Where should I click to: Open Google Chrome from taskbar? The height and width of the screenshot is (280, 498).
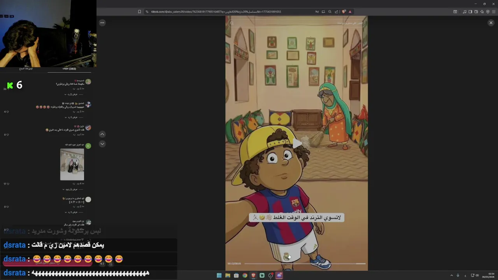pyautogui.click(x=245, y=275)
